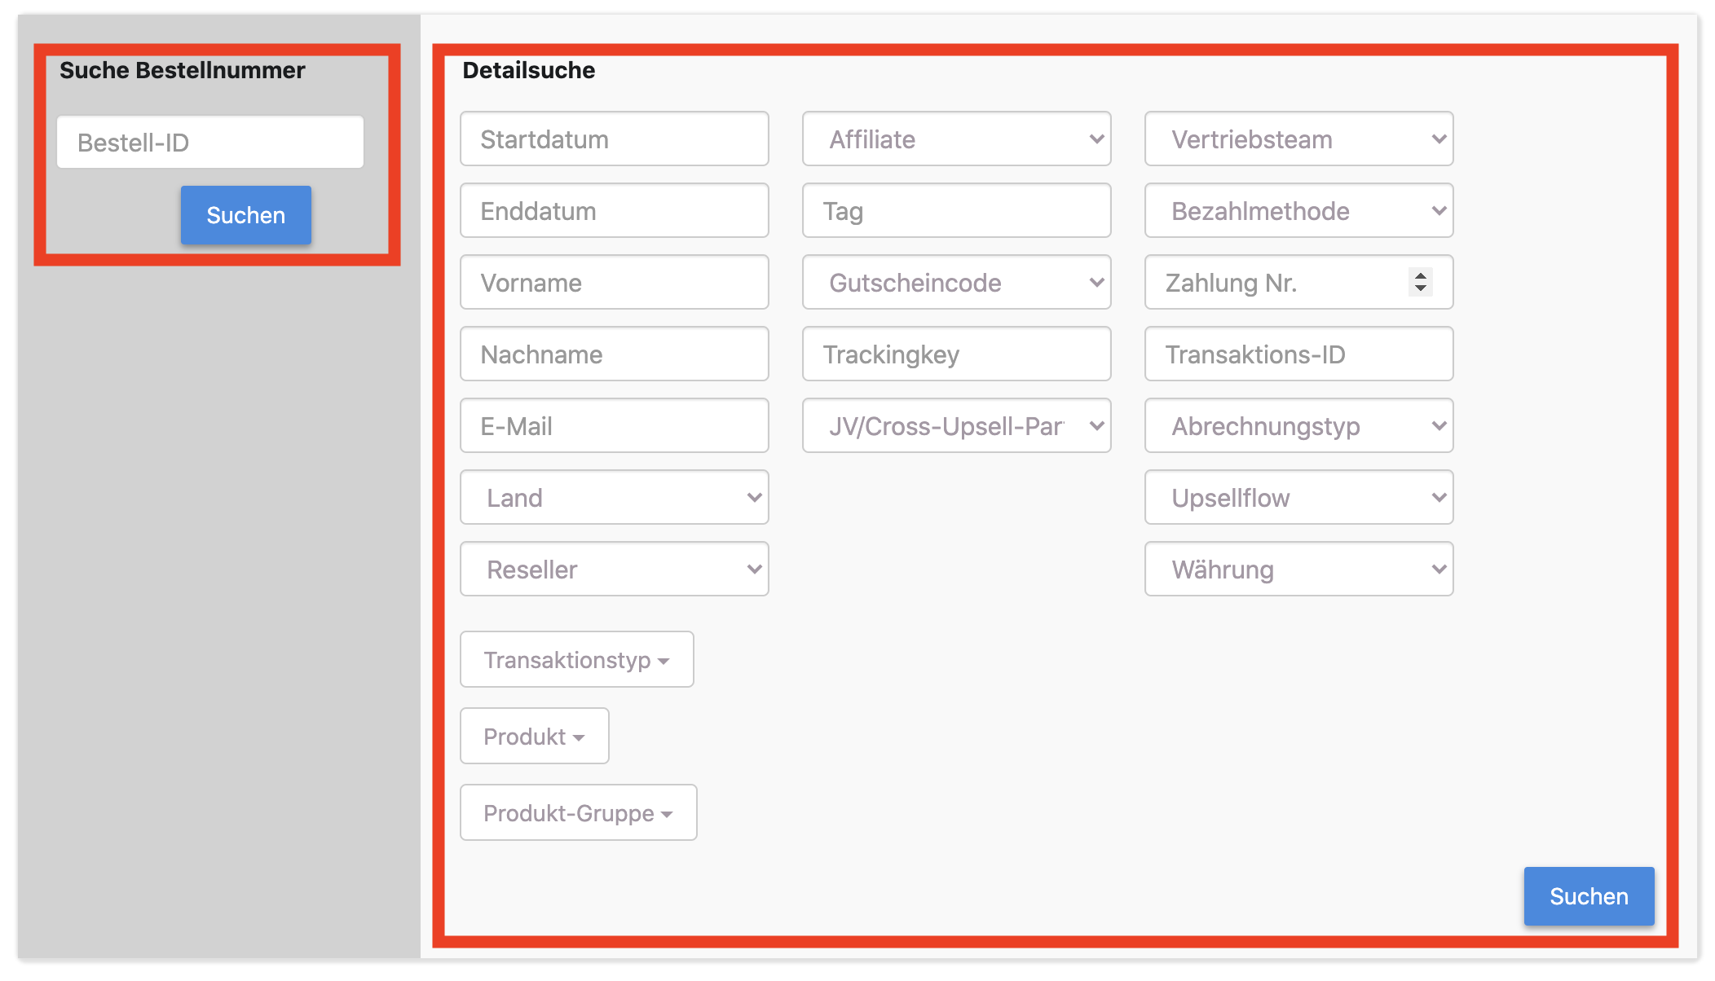The height and width of the screenshot is (981, 1715).
Task: Open the Abrechnungstyp dropdown
Action: [x=1298, y=426]
